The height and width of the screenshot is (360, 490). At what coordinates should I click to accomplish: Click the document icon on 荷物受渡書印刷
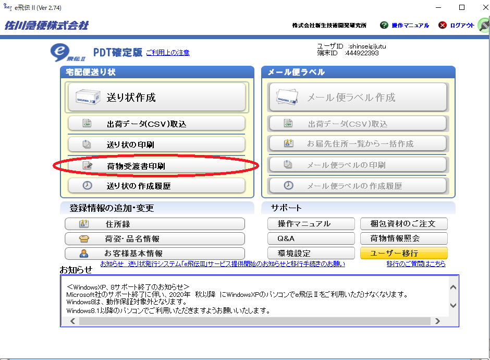(87, 166)
